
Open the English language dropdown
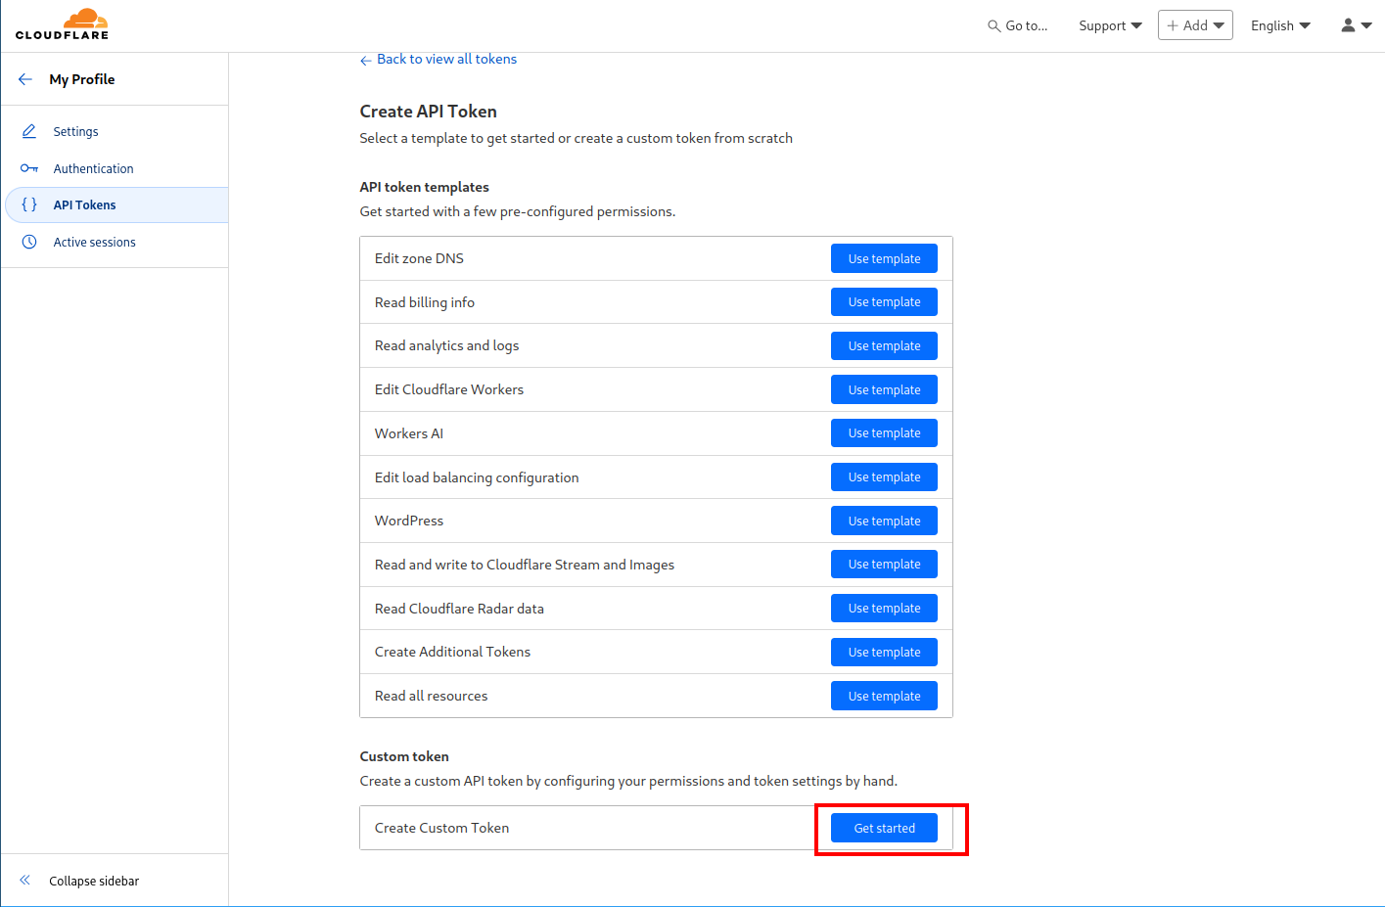(1280, 25)
